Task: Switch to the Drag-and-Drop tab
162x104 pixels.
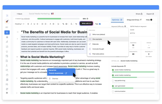Action: pyautogui.click(x=134, y=20)
